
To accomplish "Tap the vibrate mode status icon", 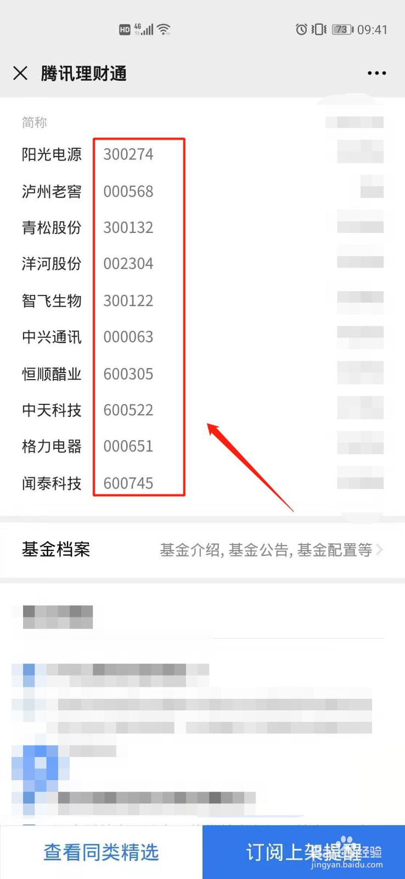I will pos(319,30).
